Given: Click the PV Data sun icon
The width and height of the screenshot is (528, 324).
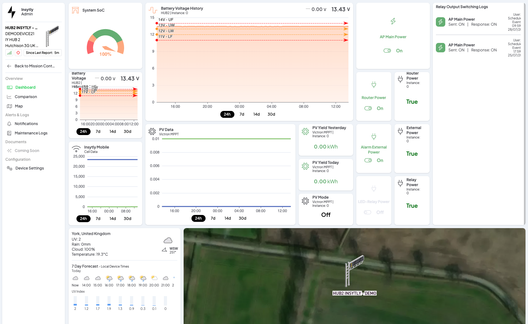Looking at the screenshot, I should (x=152, y=132).
